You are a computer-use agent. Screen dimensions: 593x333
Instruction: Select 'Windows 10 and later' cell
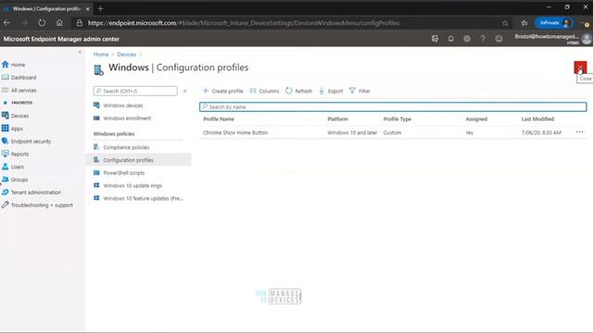pos(352,132)
